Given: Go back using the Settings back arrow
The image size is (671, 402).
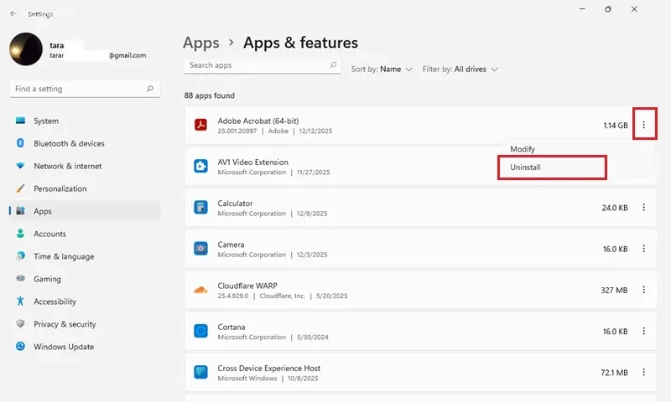Looking at the screenshot, I should coord(13,13).
